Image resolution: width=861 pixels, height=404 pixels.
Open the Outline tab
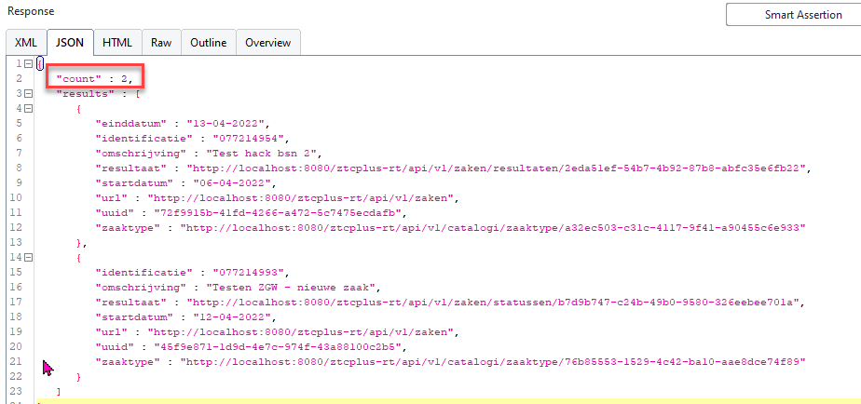pyautogui.click(x=209, y=43)
